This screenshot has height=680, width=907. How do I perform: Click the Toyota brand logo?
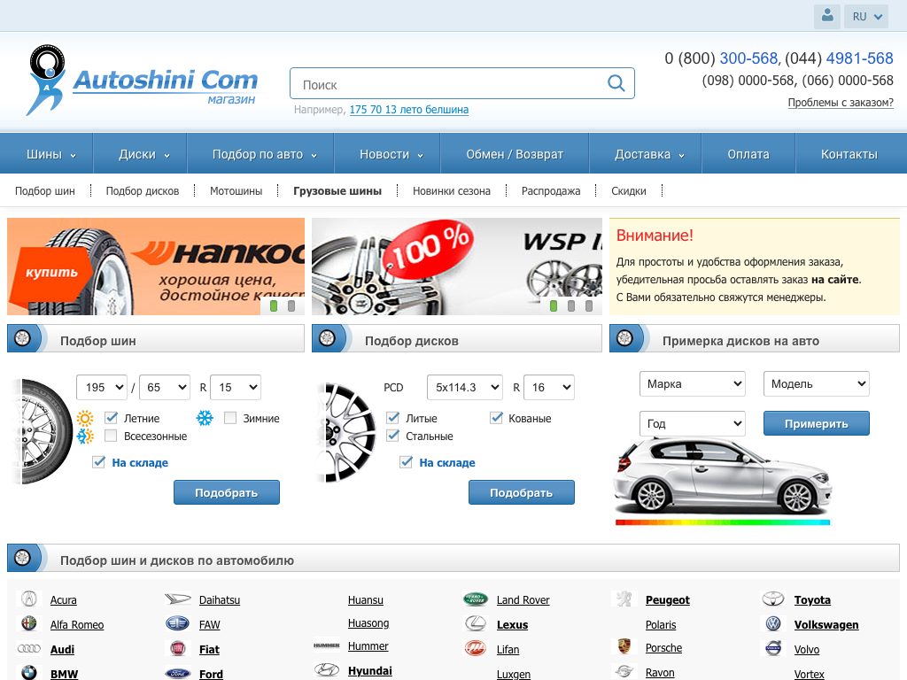tap(772, 599)
